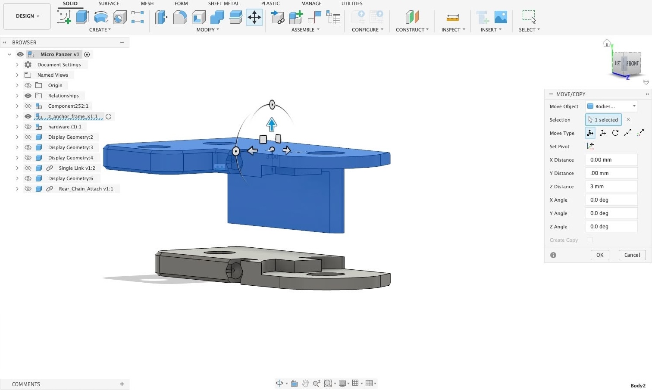Choose the Fillet tool

point(180,17)
